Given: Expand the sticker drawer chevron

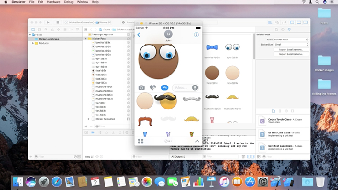Looking at the screenshot, I should tap(197, 141).
